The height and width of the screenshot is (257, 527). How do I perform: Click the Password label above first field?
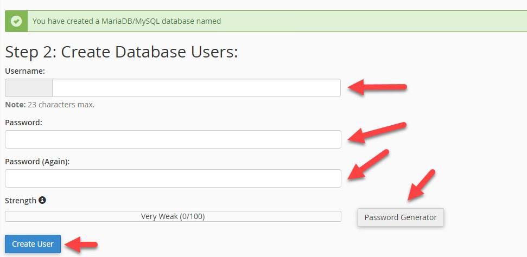23,123
